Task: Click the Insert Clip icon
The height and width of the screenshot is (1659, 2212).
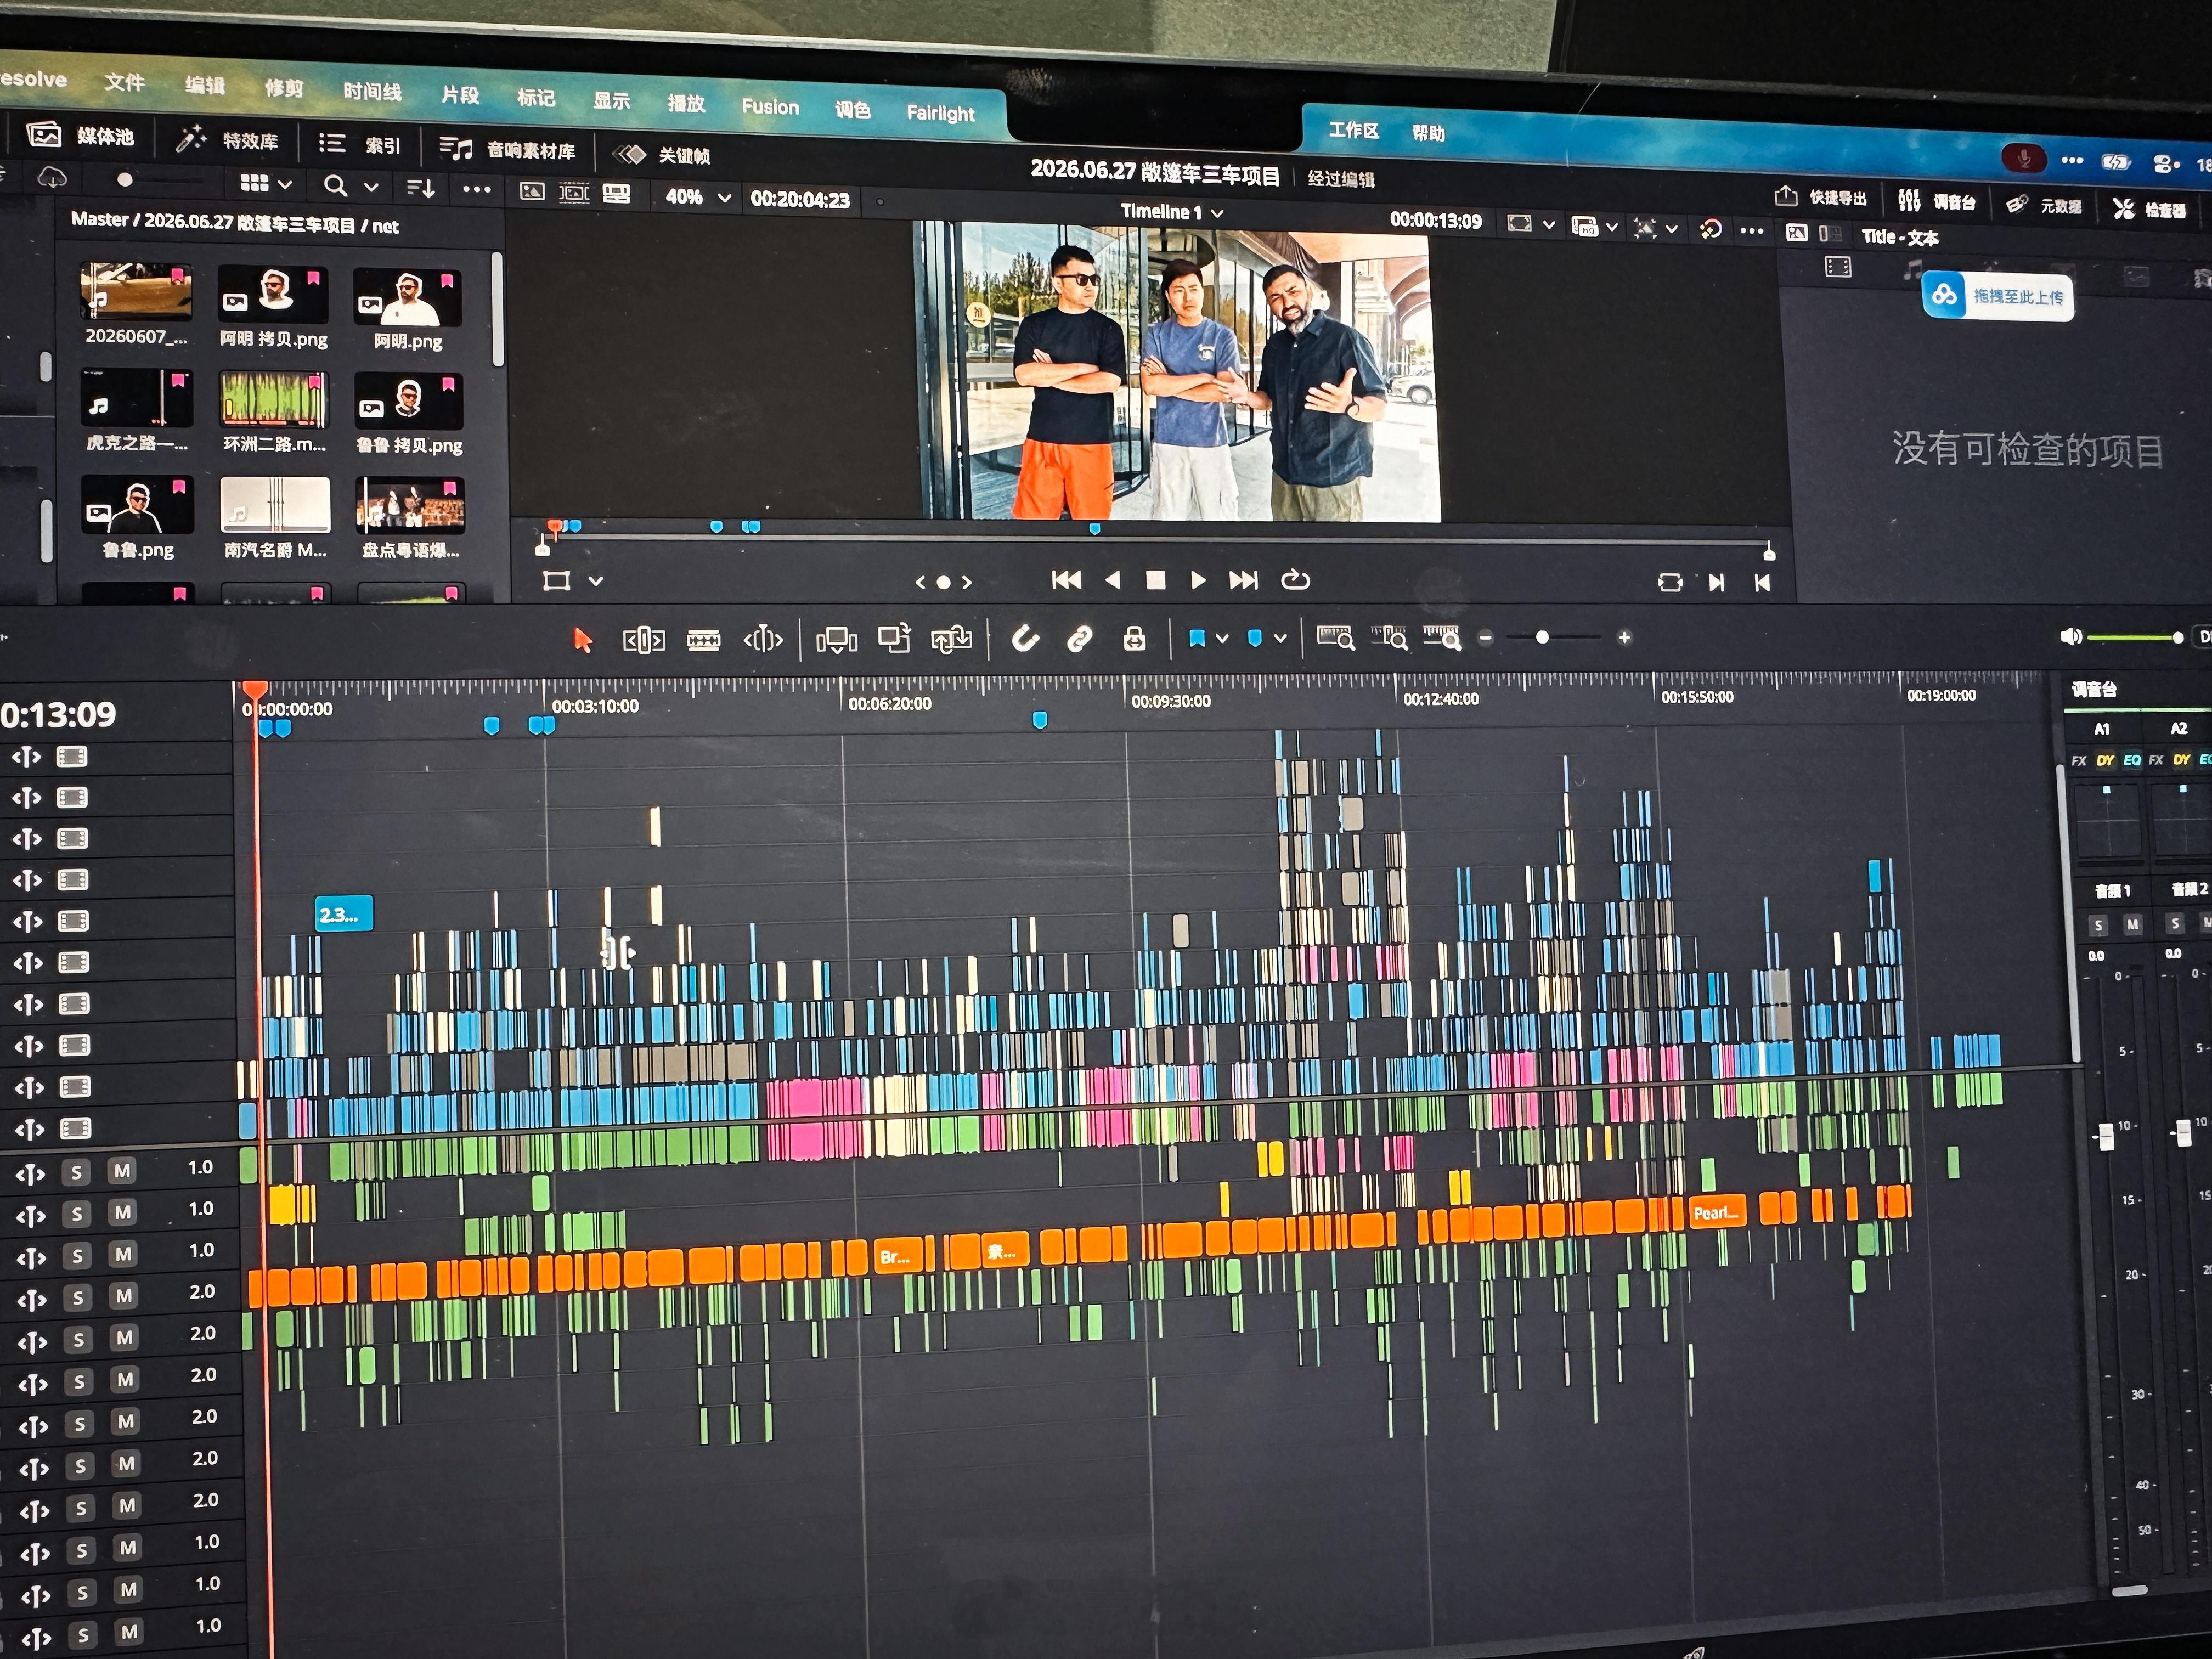Action: click(x=837, y=639)
